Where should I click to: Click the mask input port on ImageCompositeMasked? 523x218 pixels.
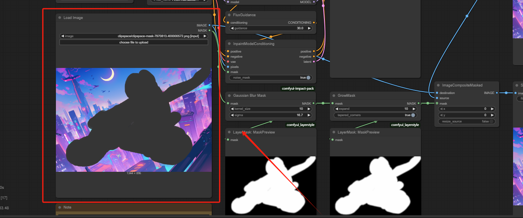[437, 103]
